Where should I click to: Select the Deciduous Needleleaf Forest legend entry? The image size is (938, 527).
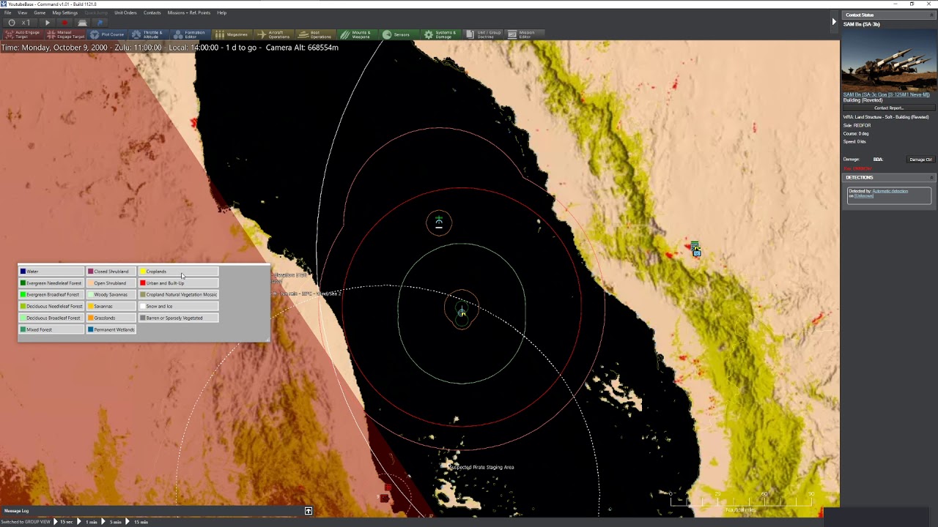point(51,307)
